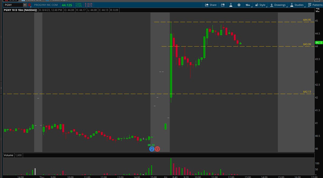Screen dimensions: 323x178
Task: Click the red icon next to symbol box
Action: coord(30,5)
